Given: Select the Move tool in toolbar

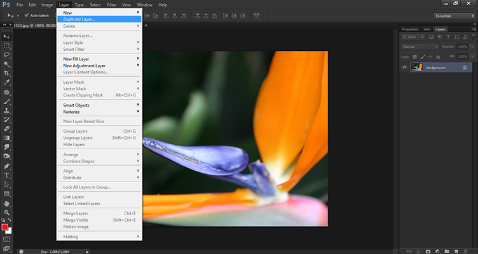Looking at the screenshot, I should [6, 37].
